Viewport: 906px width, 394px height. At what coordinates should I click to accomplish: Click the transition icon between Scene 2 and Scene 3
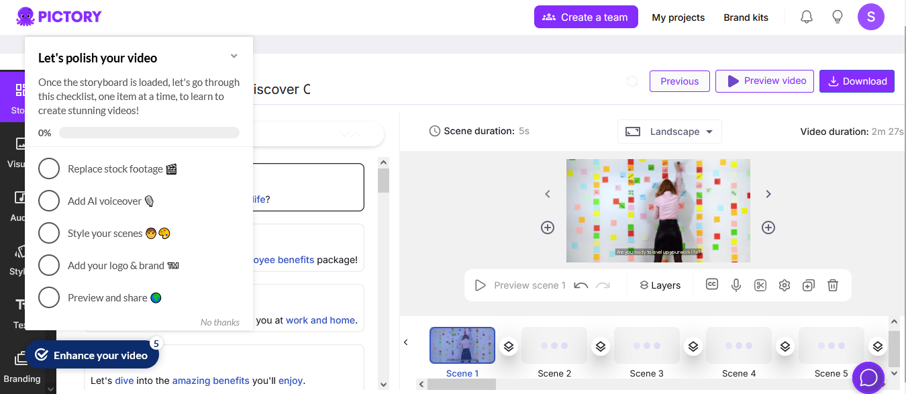601,346
